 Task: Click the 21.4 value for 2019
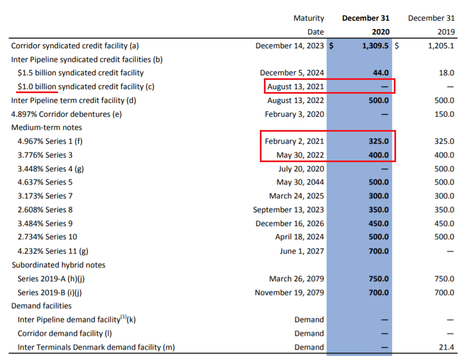click(x=447, y=347)
